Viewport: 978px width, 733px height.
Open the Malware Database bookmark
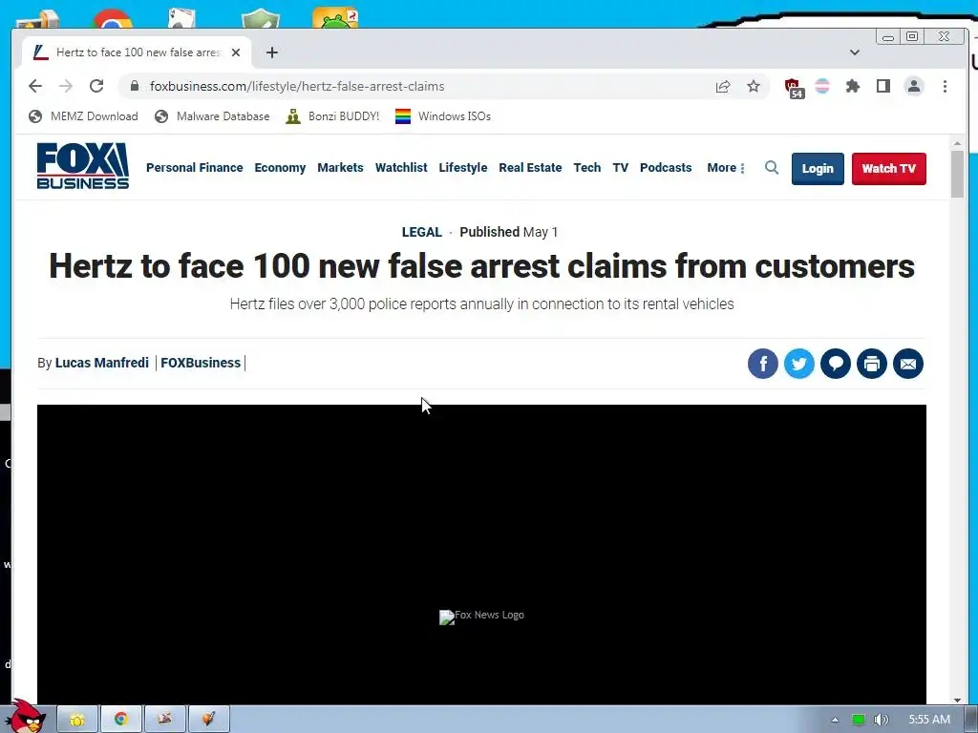pyautogui.click(x=212, y=116)
